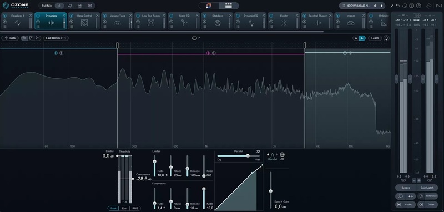This screenshot has width=444, height=212.
Task: Go to the next preset
Action: pos(381,6)
